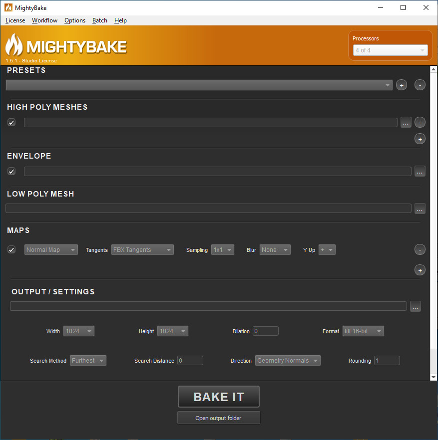Maximize the MightyBake window
This screenshot has width=438, height=440.
pos(403,7)
